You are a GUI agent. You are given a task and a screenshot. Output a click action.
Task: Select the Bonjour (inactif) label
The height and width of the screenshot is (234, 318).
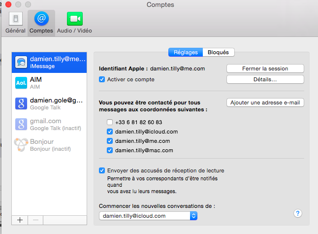pos(50,149)
